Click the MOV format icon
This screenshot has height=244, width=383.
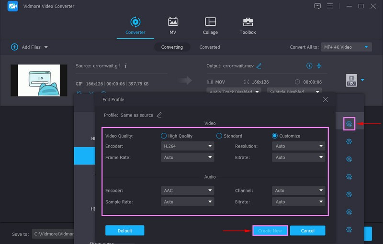click(x=351, y=80)
